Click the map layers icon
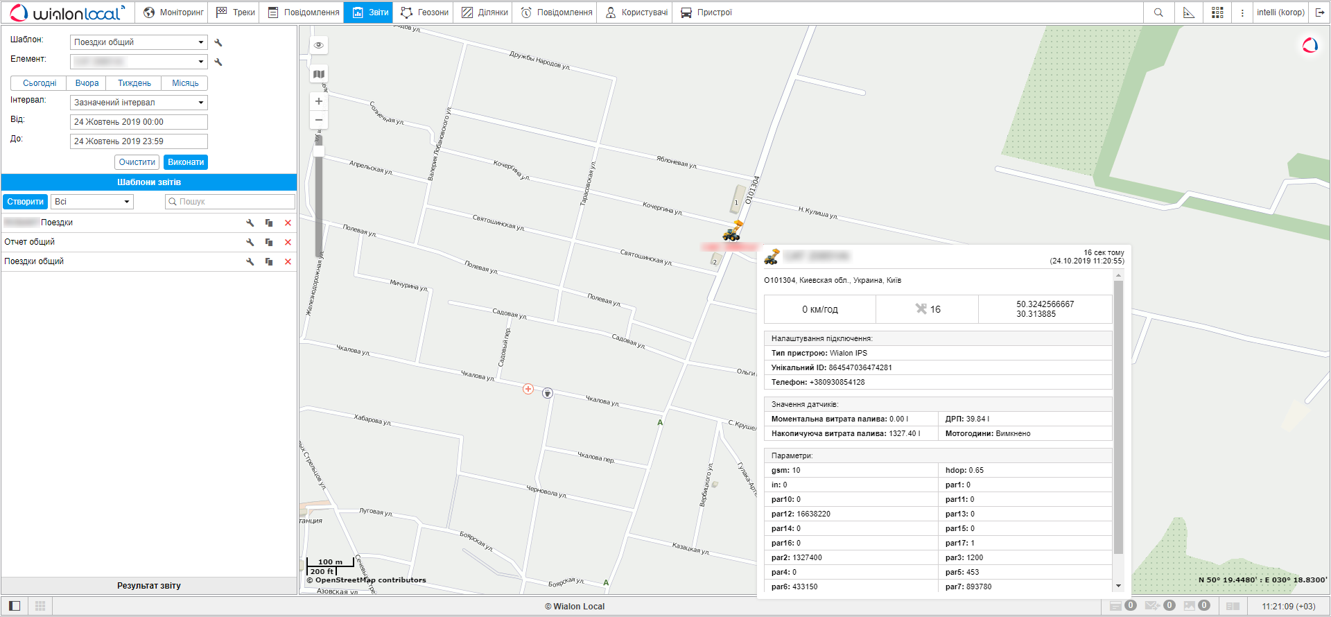Viewport: 1331px width, 617px height. pos(319,74)
